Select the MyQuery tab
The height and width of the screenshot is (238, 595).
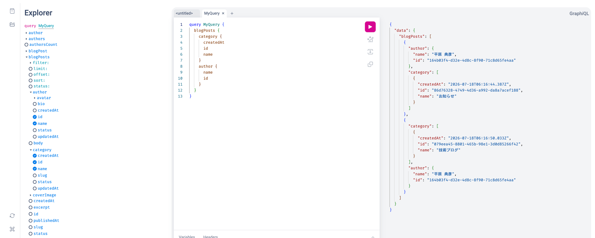212,13
